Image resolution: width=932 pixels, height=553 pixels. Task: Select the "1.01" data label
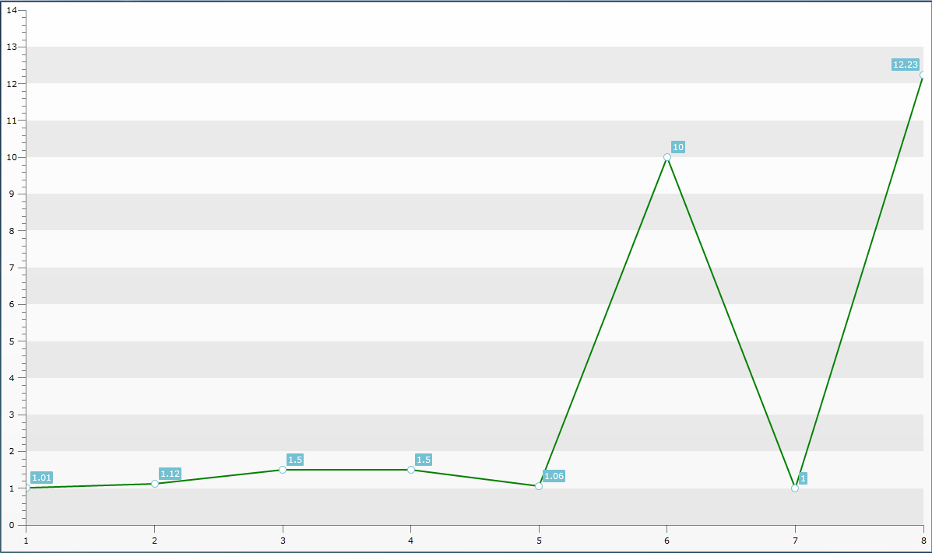[x=42, y=478]
